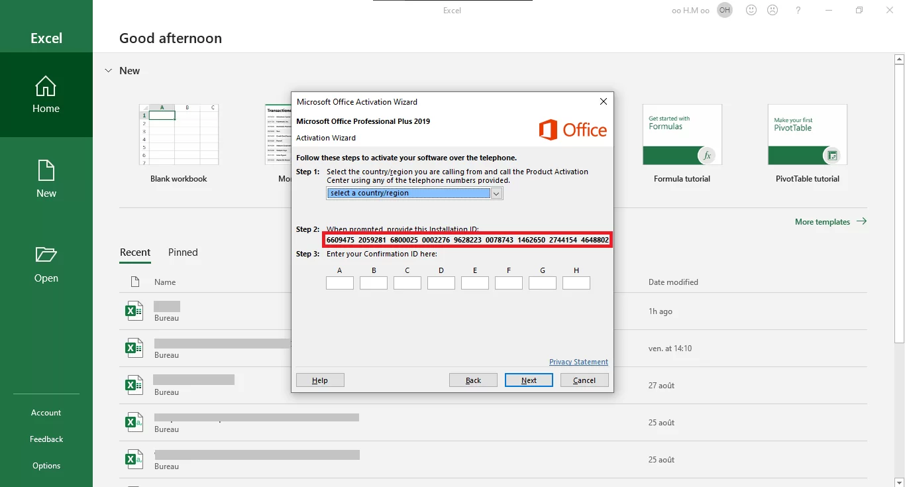Open Feedback in the sidebar

[46, 439]
